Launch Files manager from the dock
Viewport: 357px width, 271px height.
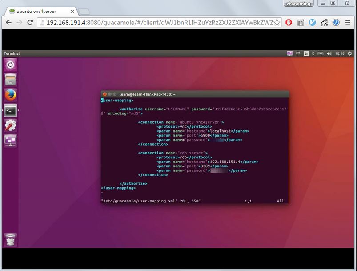(10, 80)
